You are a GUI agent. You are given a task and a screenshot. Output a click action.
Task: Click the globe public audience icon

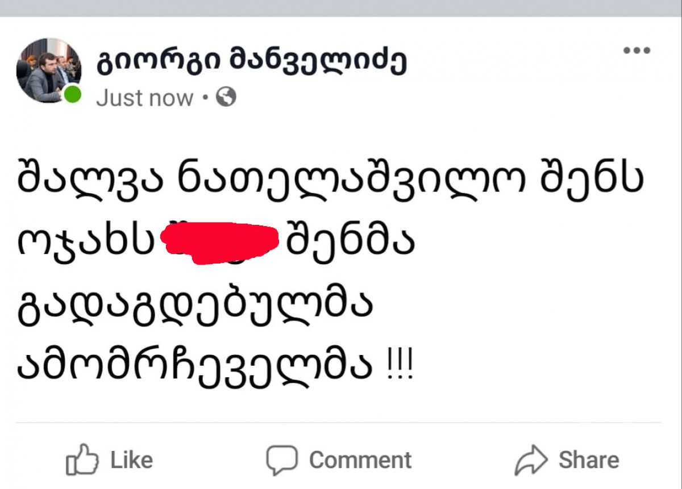tap(226, 98)
